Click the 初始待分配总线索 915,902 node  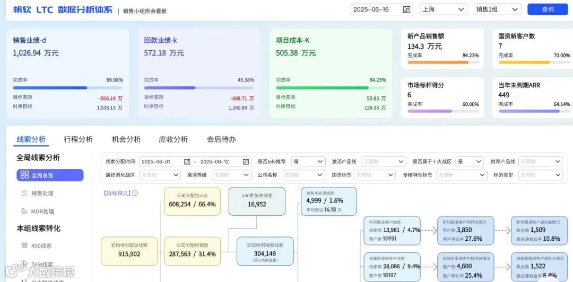[129, 251]
